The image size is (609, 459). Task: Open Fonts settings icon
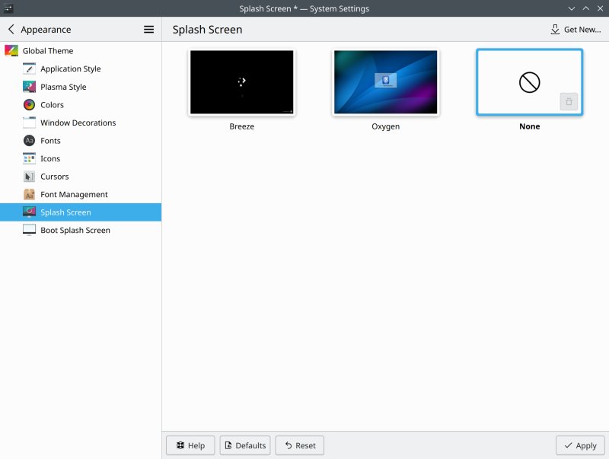coord(29,141)
